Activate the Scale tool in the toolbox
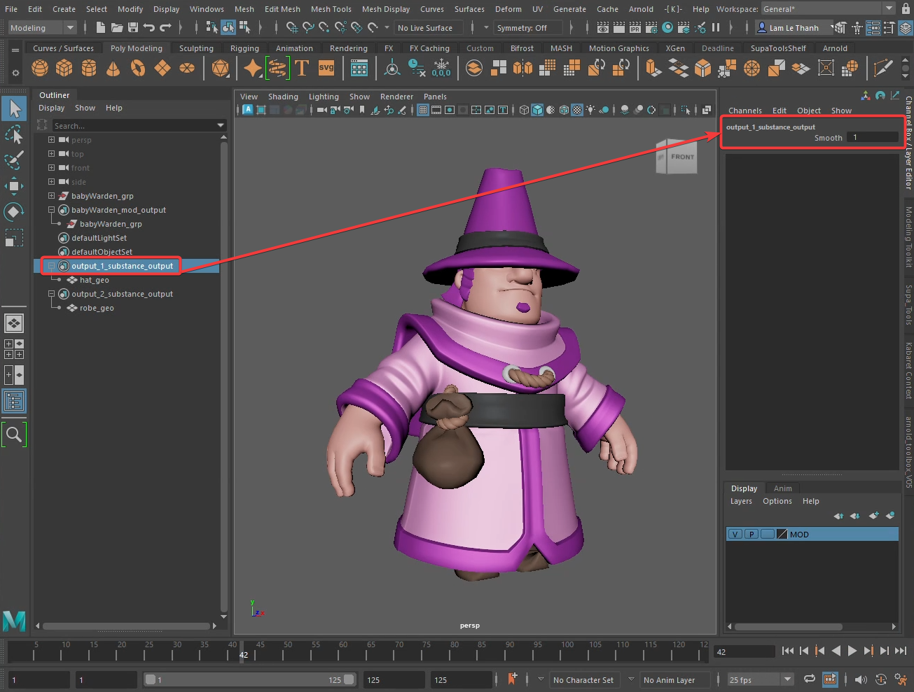The image size is (914, 692). click(x=14, y=237)
